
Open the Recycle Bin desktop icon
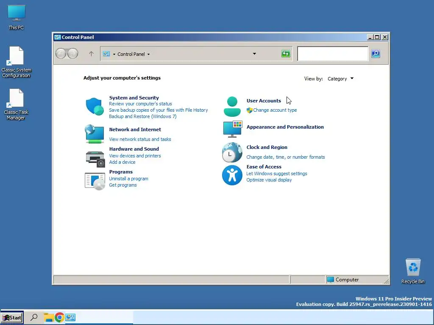413,271
